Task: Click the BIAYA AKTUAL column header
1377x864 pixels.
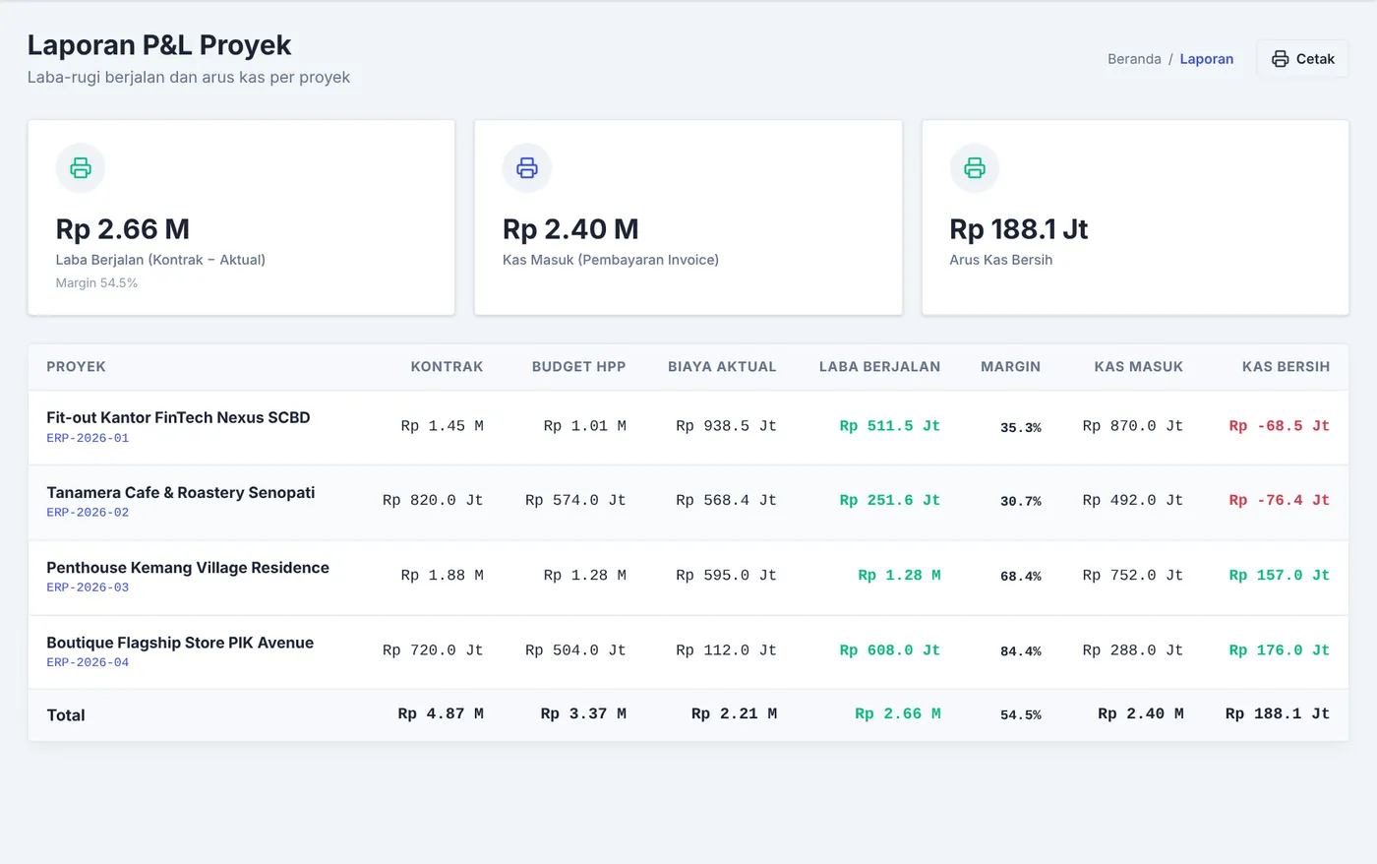Action: click(x=722, y=367)
